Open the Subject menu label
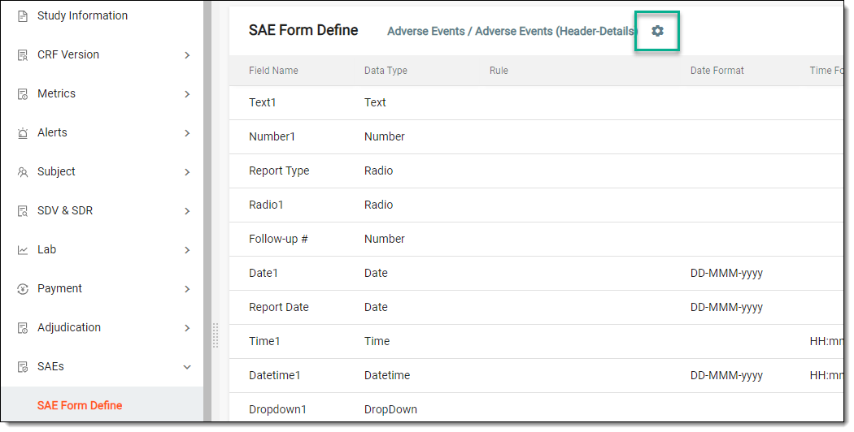854x432 pixels. pyautogui.click(x=56, y=171)
